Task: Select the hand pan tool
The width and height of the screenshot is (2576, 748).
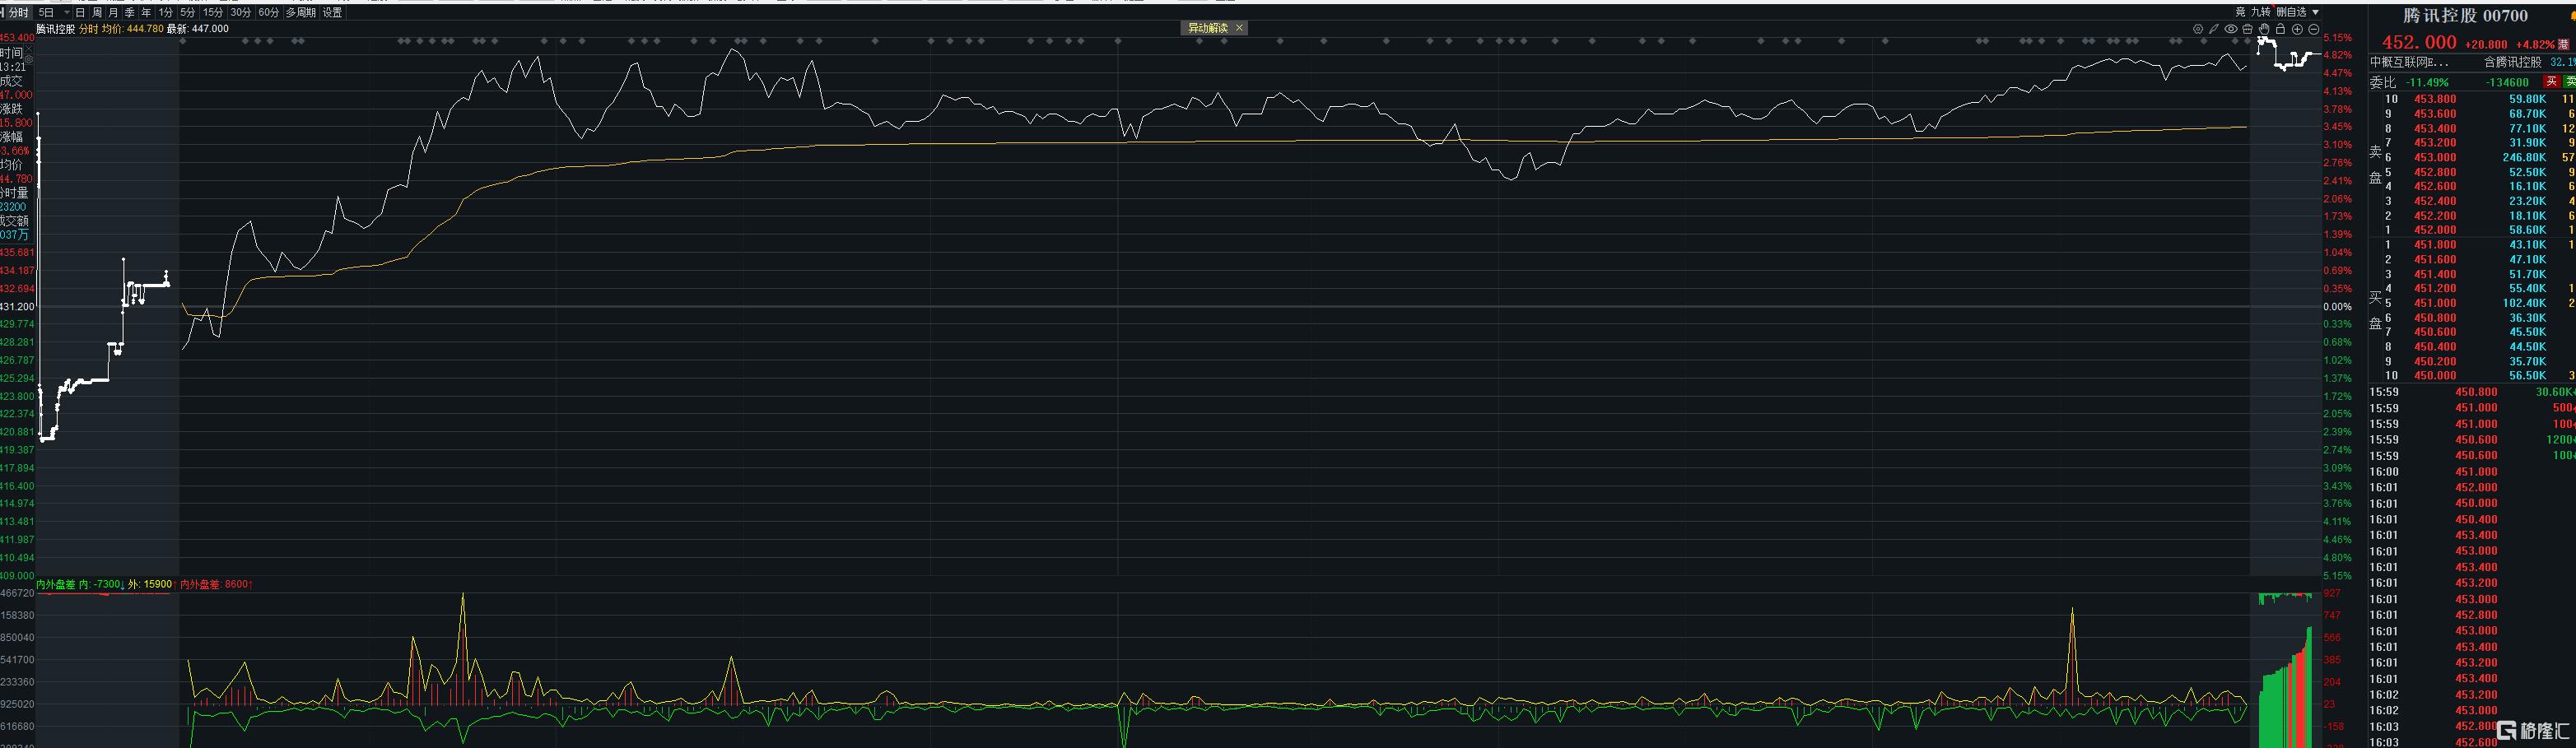Action: point(2264,29)
